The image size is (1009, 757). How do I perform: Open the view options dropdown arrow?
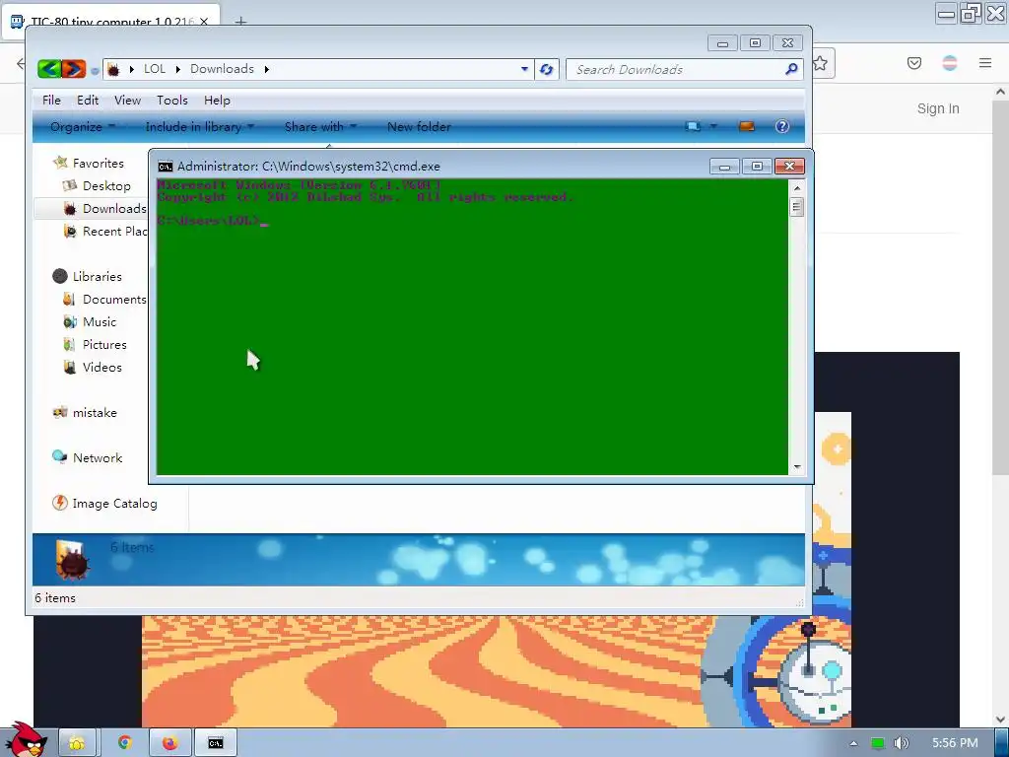713,126
